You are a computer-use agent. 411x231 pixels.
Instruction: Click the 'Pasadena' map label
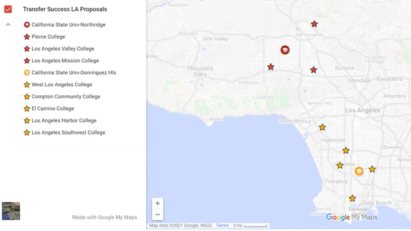(x=389, y=79)
